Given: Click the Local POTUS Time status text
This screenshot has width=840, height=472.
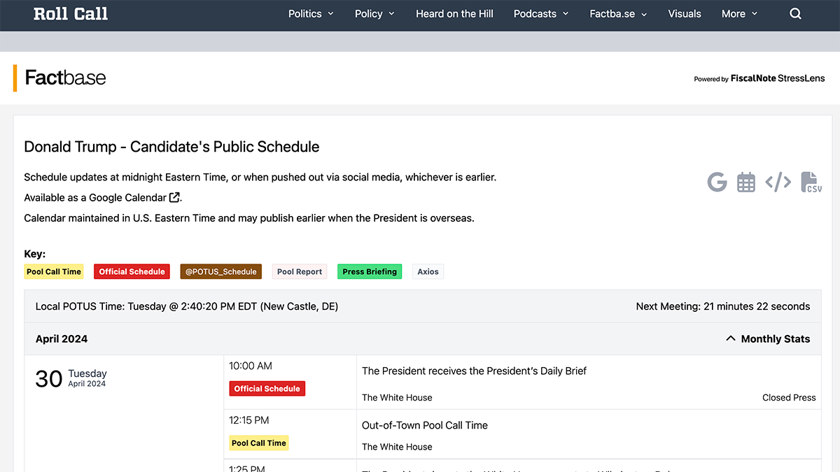Looking at the screenshot, I should [x=187, y=306].
